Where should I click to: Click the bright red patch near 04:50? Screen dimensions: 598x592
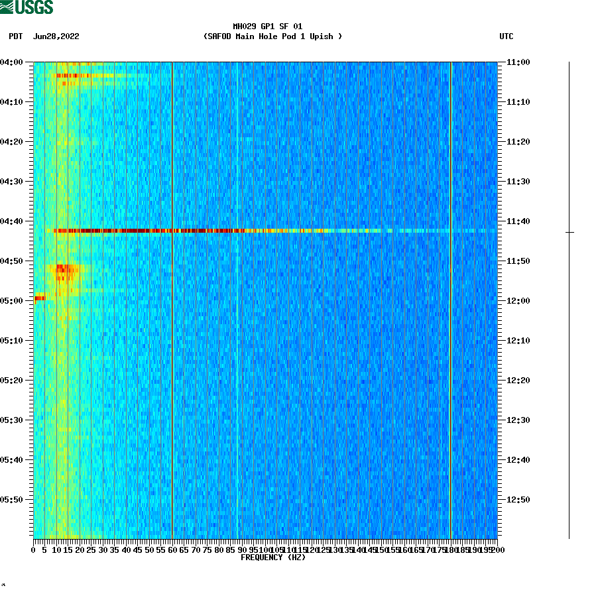(x=63, y=270)
